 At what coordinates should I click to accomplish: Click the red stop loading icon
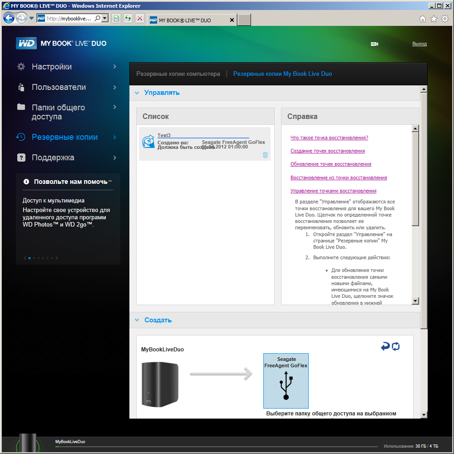coord(140,19)
